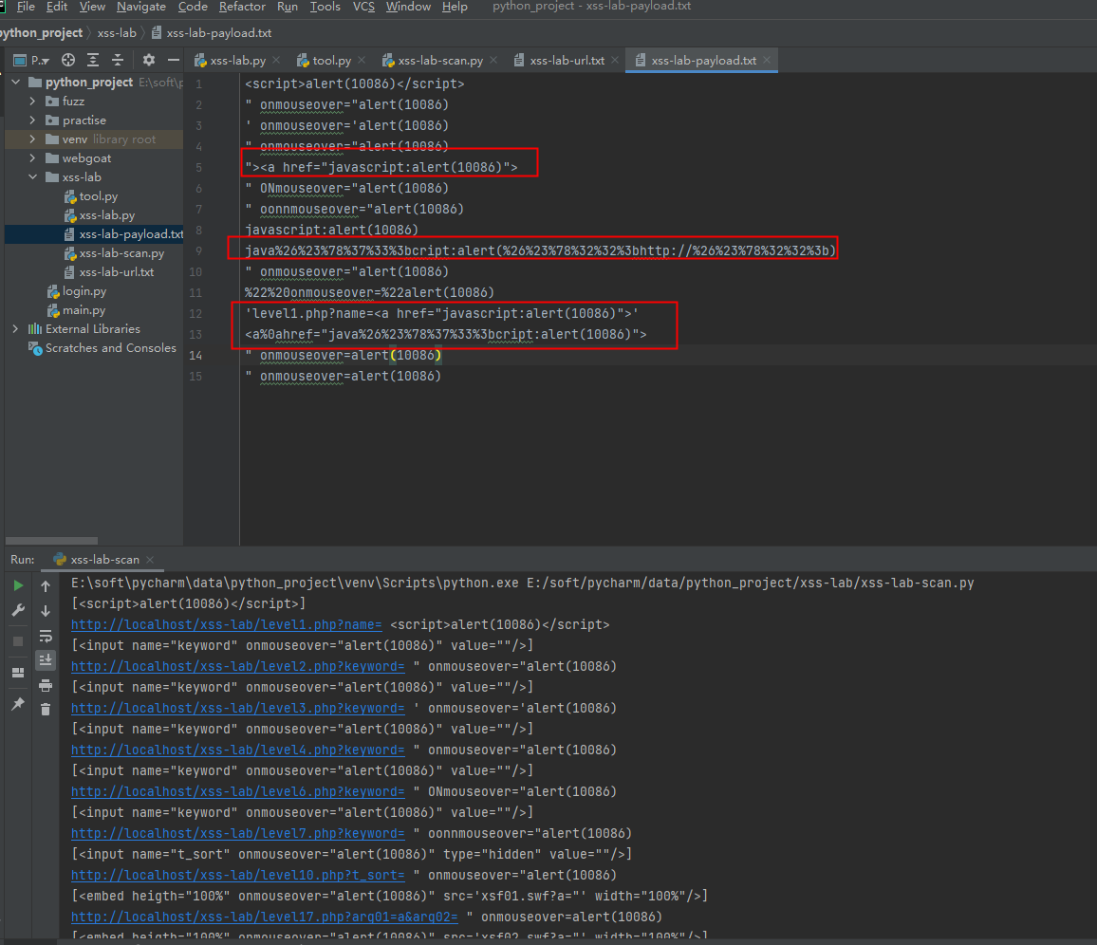Image resolution: width=1097 pixels, height=945 pixels.
Task: Expand the venv library root folder
Action: tap(32, 139)
